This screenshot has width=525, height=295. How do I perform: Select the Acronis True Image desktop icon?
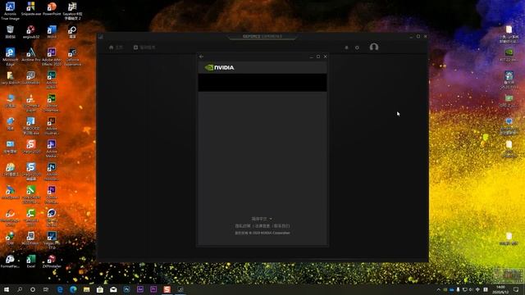click(10, 11)
